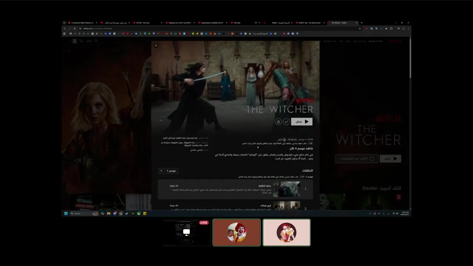Open the Windows Start menu
Image resolution: width=473 pixels, height=266 pixels.
(x=66, y=213)
